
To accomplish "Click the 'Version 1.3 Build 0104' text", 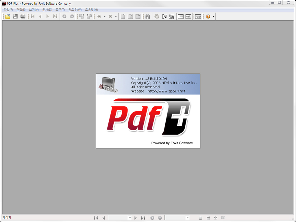I will [x=149, y=79].
